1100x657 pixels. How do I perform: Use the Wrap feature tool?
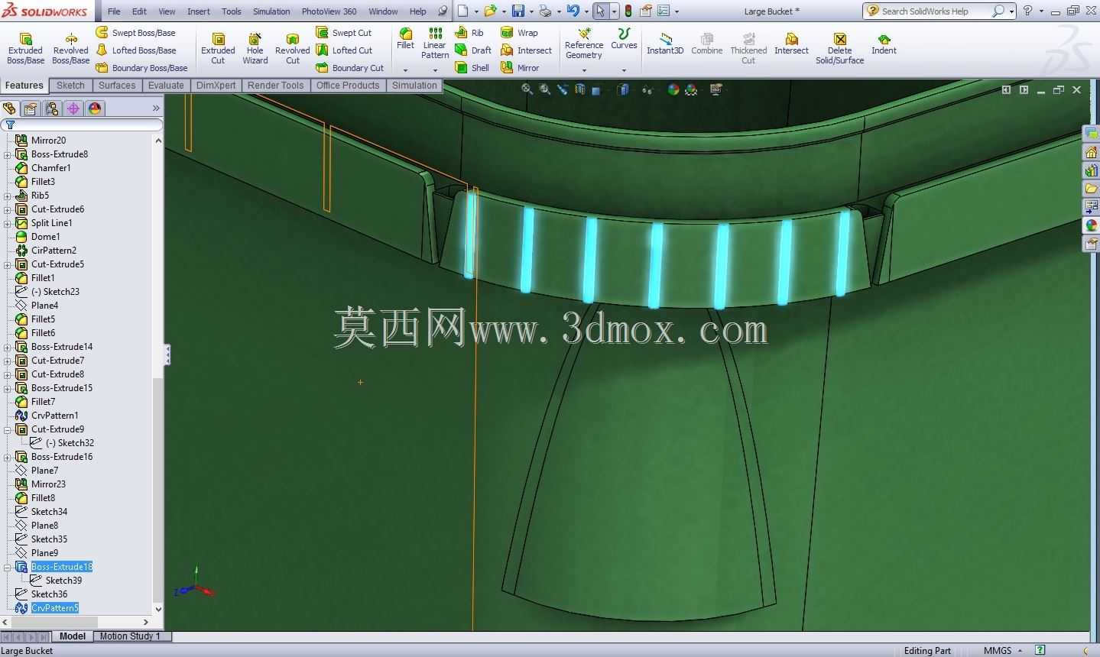point(519,33)
